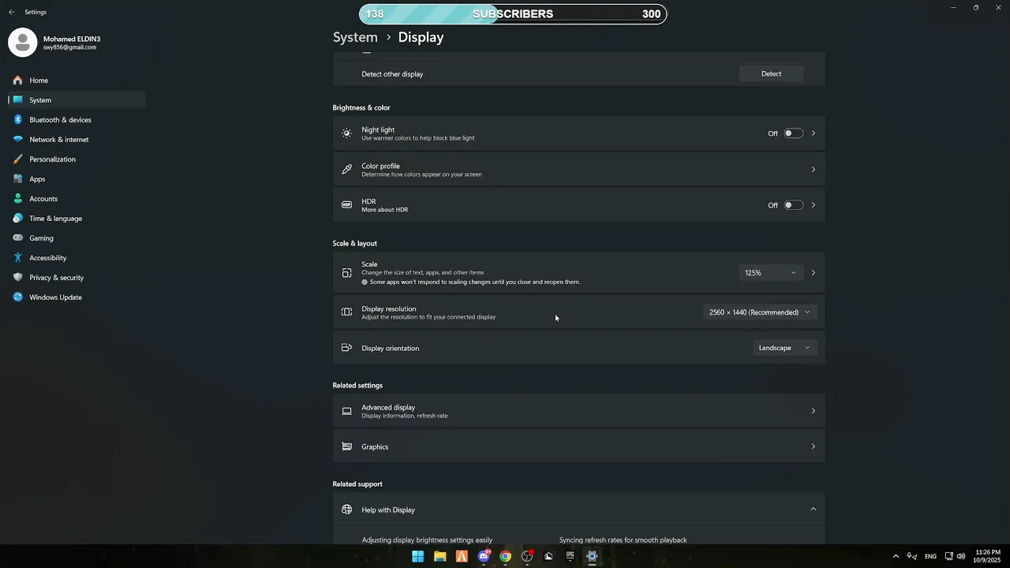The image size is (1010, 568).
Task: Click the Help with Display globe icon
Action: pyautogui.click(x=346, y=510)
